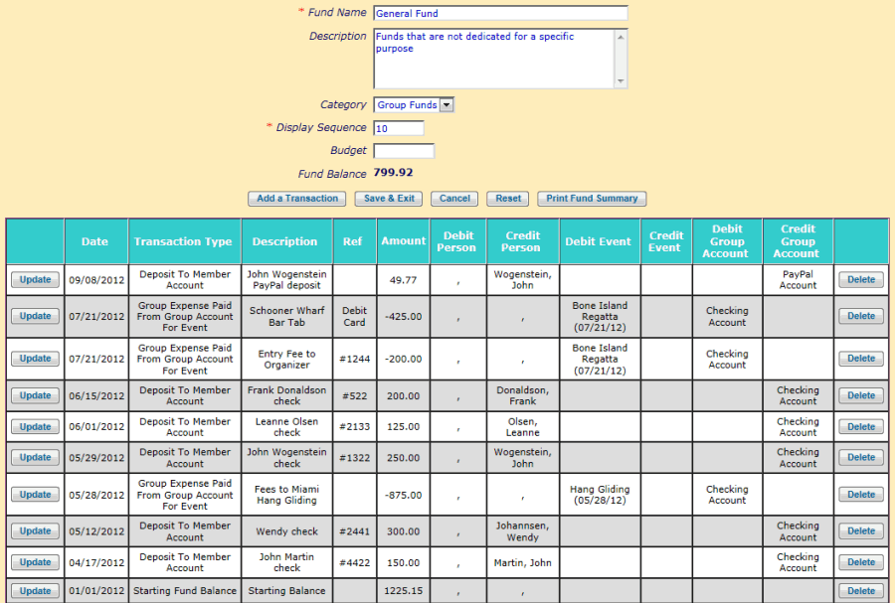The width and height of the screenshot is (895, 603).
Task: Click the reference #4422
Action: click(354, 563)
